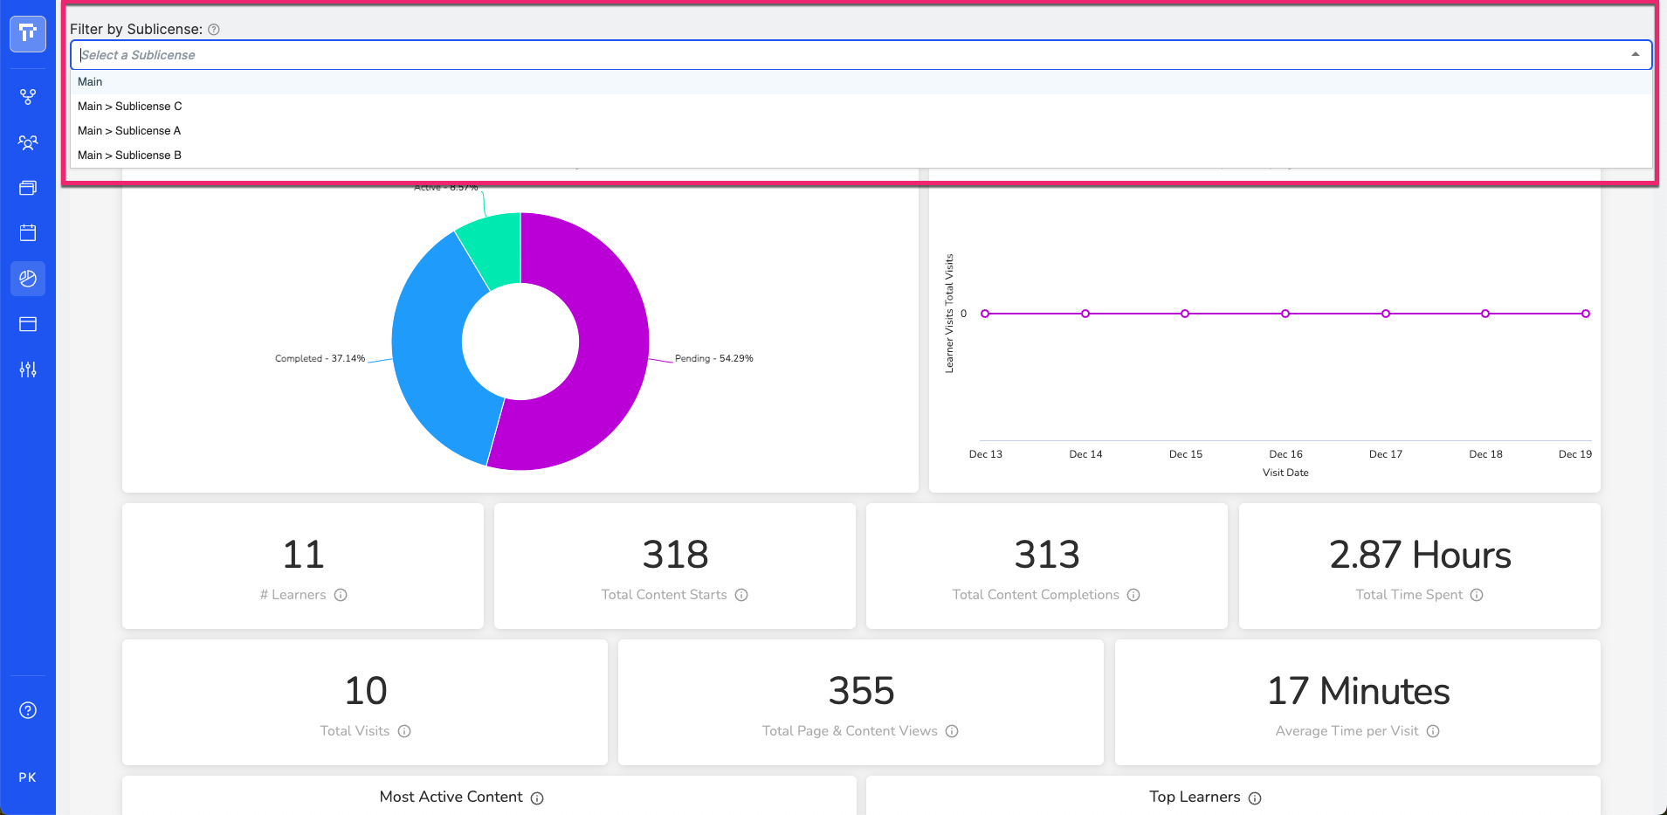This screenshot has height=815, width=1667.
Task: Click info icon next to Average Time per Visit
Action: click(x=1433, y=731)
